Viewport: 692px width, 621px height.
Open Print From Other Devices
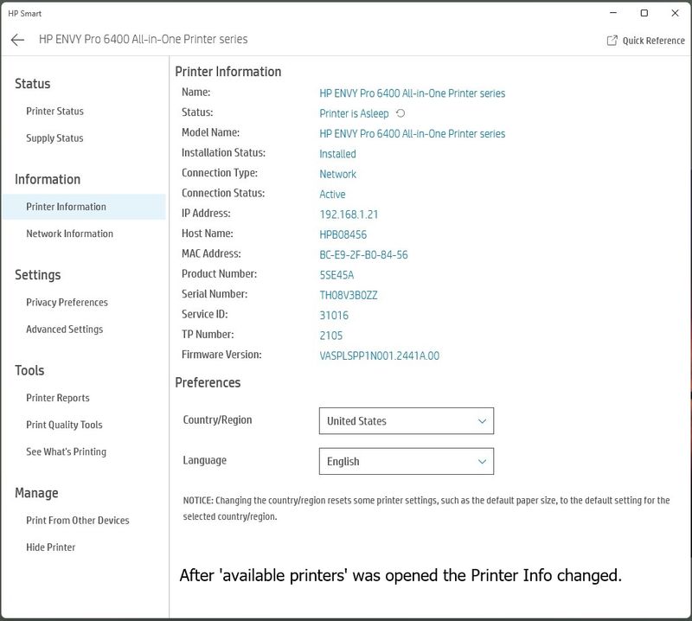(x=78, y=521)
